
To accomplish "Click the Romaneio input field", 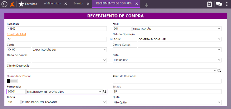I will coord(56,29).
